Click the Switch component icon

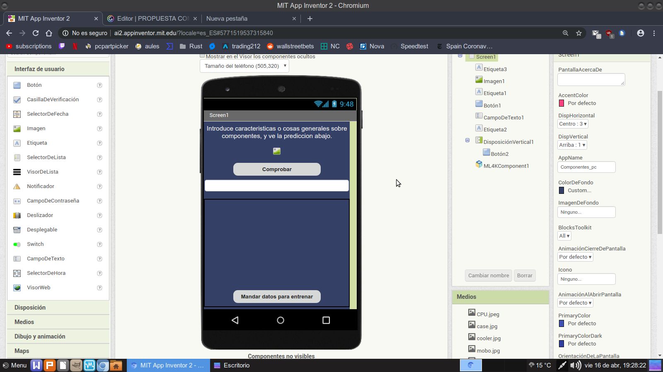tap(17, 244)
